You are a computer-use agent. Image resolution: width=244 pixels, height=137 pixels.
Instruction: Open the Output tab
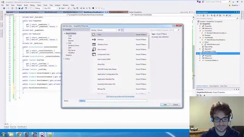(6, 127)
